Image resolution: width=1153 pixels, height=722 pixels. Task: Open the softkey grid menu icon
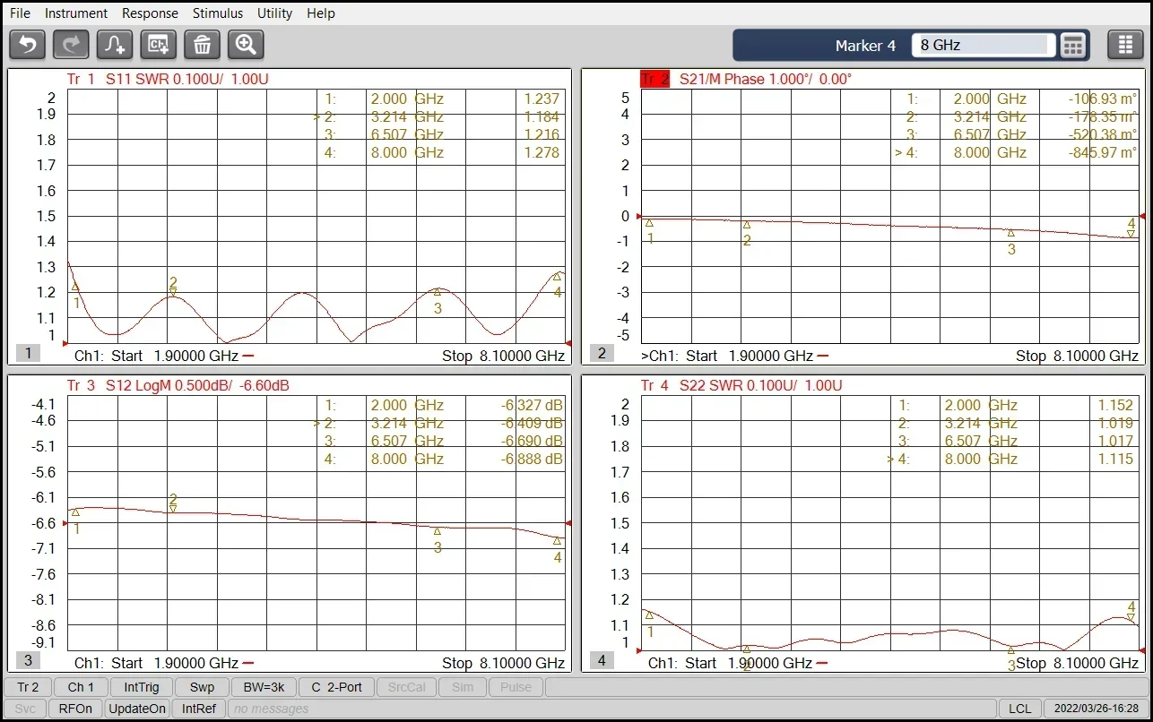click(1125, 45)
